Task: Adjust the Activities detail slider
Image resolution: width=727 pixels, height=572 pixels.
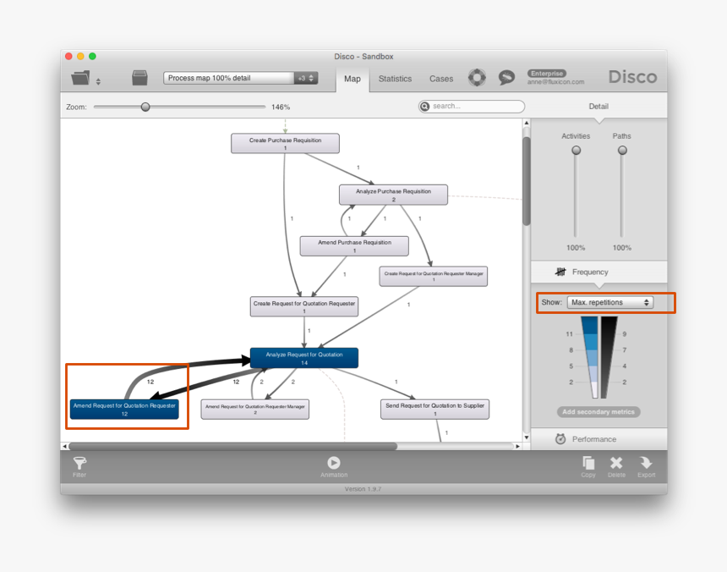Action: [x=576, y=150]
